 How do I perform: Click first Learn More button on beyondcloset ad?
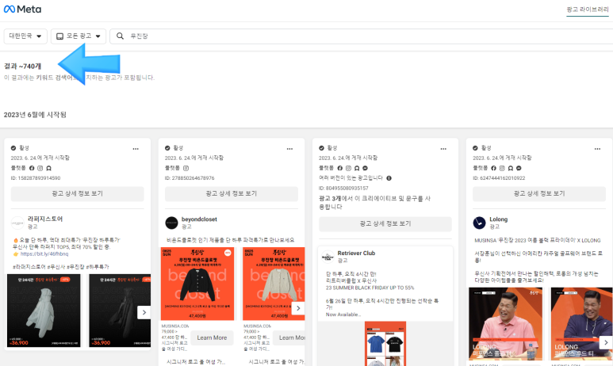coord(212,337)
